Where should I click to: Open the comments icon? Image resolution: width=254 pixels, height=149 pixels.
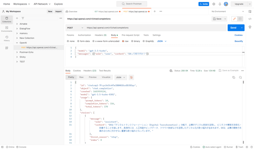click(x=240, y=19)
